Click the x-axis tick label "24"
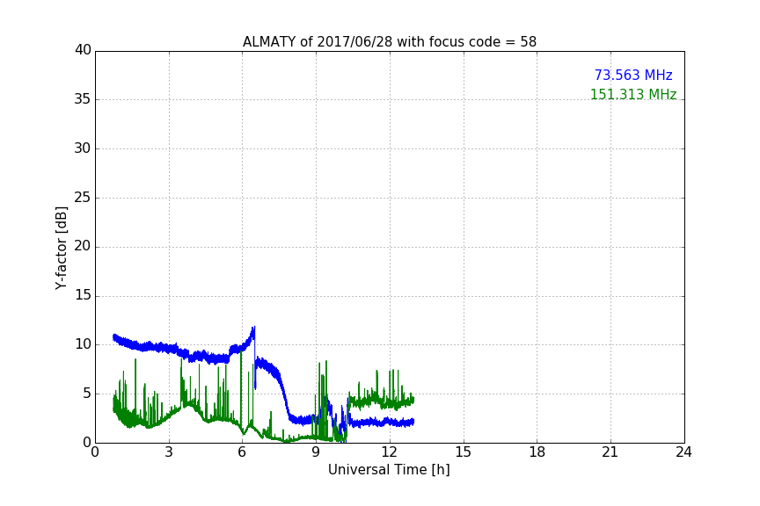This screenshot has height=506, width=760. [x=683, y=452]
